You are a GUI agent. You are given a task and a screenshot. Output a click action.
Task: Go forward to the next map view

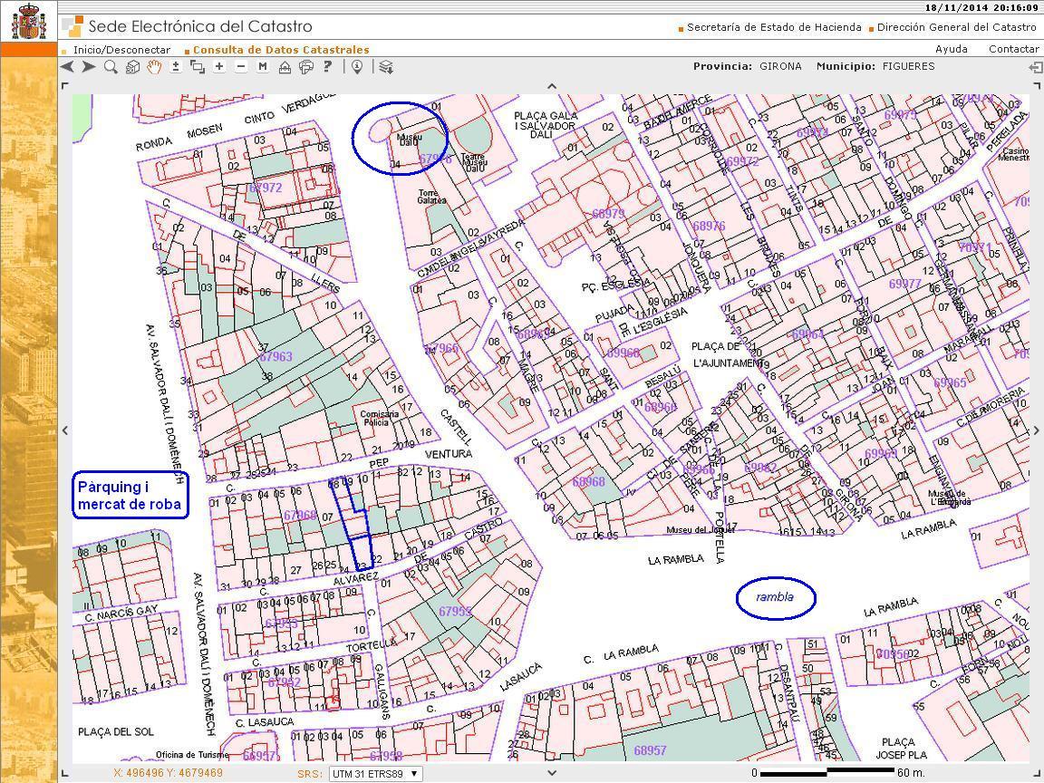point(88,67)
